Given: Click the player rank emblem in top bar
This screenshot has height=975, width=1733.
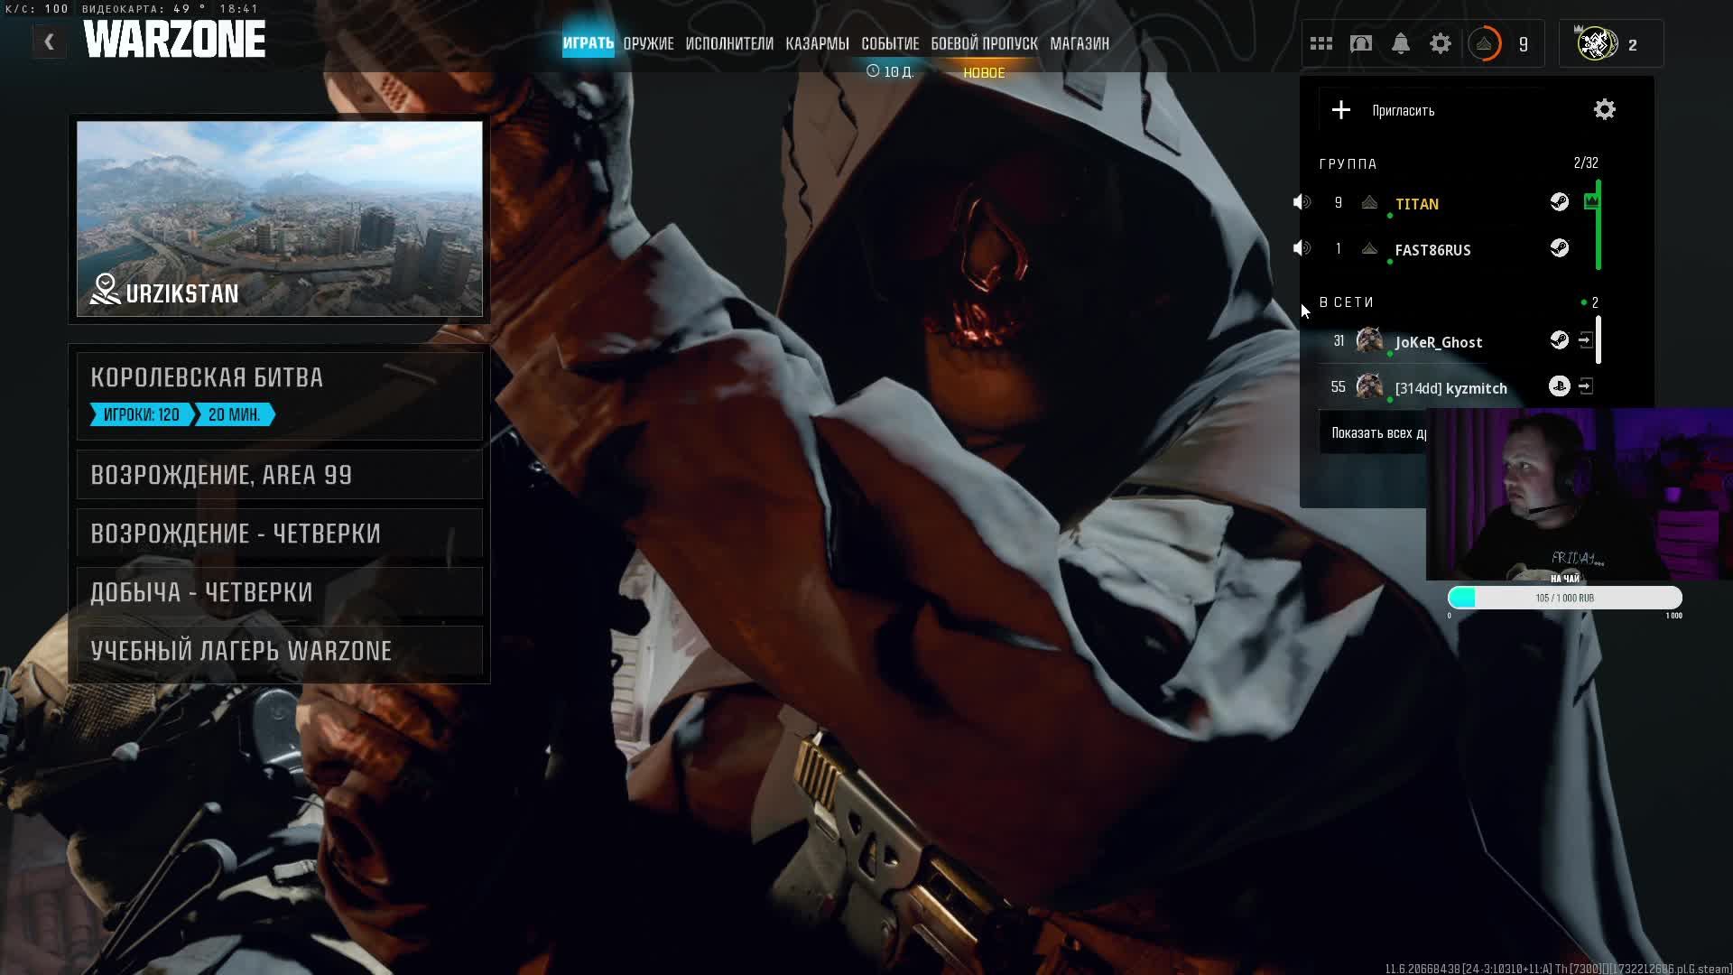Looking at the screenshot, I should tap(1485, 43).
